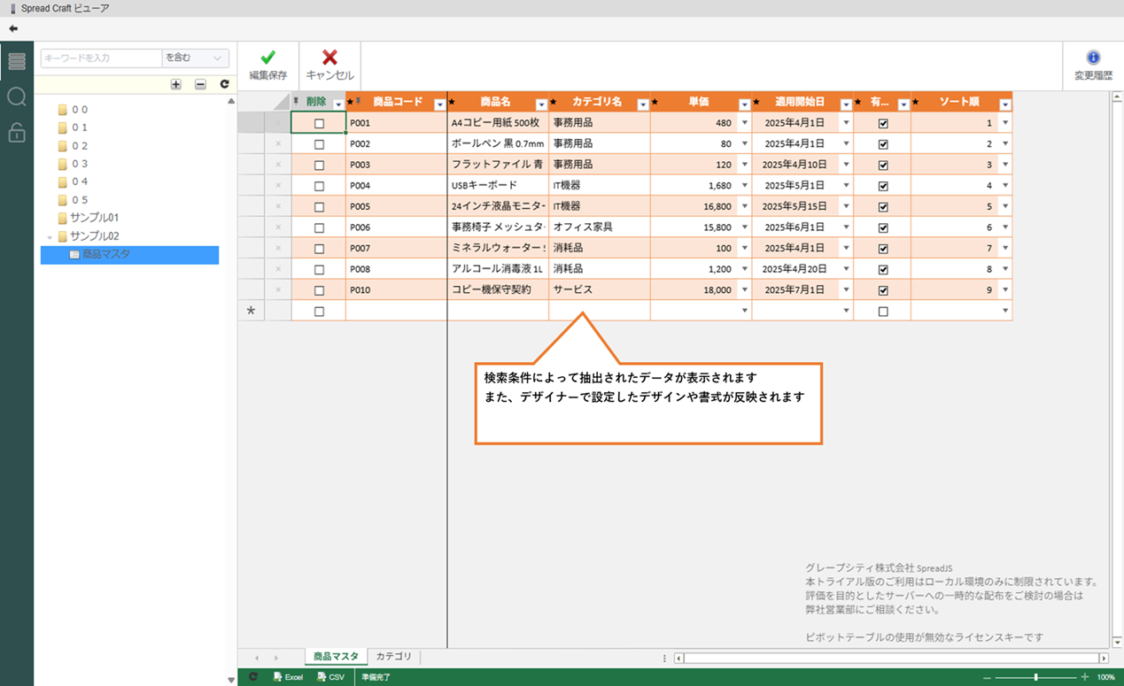Select the サンプル01 folder in tree
The width and height of the screenshot is (1124, 686).
coord(94,218)
